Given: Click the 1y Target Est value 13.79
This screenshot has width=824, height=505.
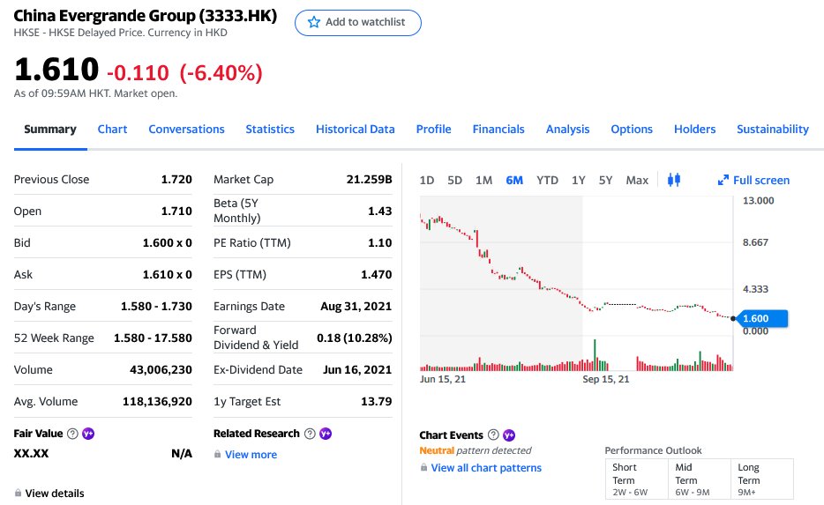Looking at the screenshot, I should pyautogui.click(x=376, y=402).
